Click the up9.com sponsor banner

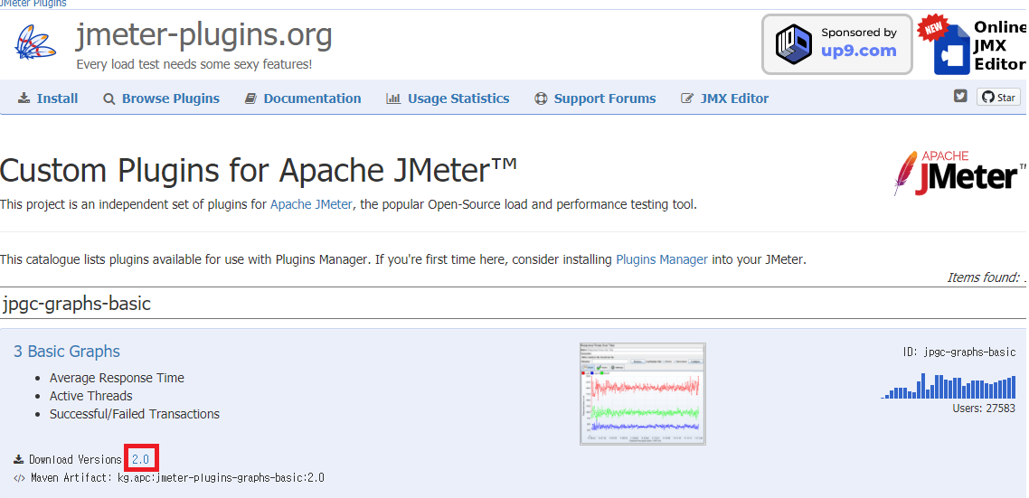[x=836, y=44]
